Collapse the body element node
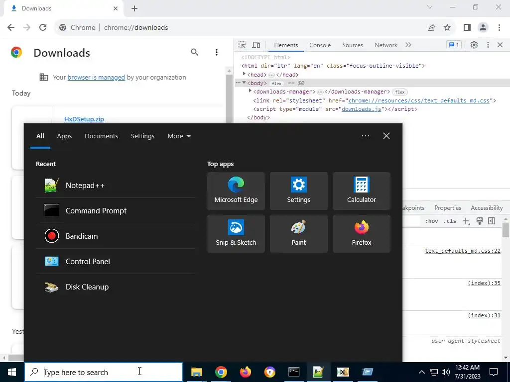This screenshot has height=382, width=510. [x=244, y=83]
